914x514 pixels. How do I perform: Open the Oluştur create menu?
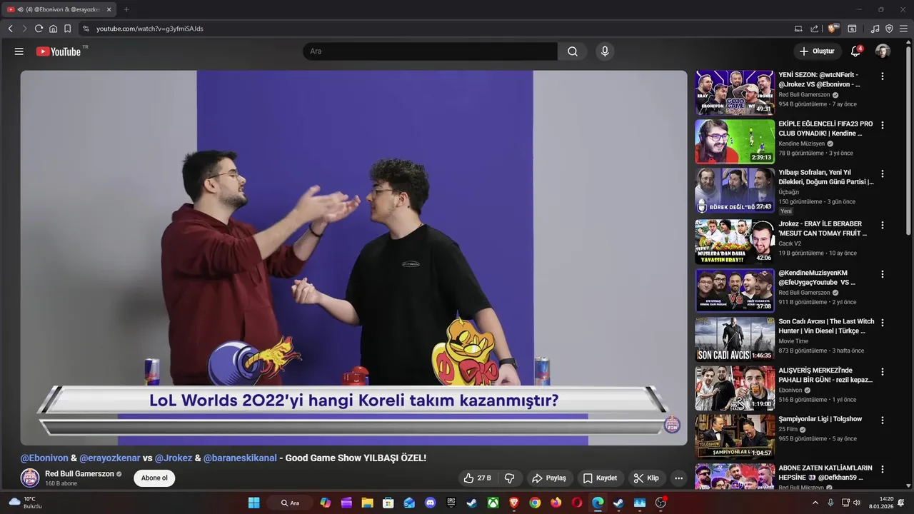pos(816,51)
